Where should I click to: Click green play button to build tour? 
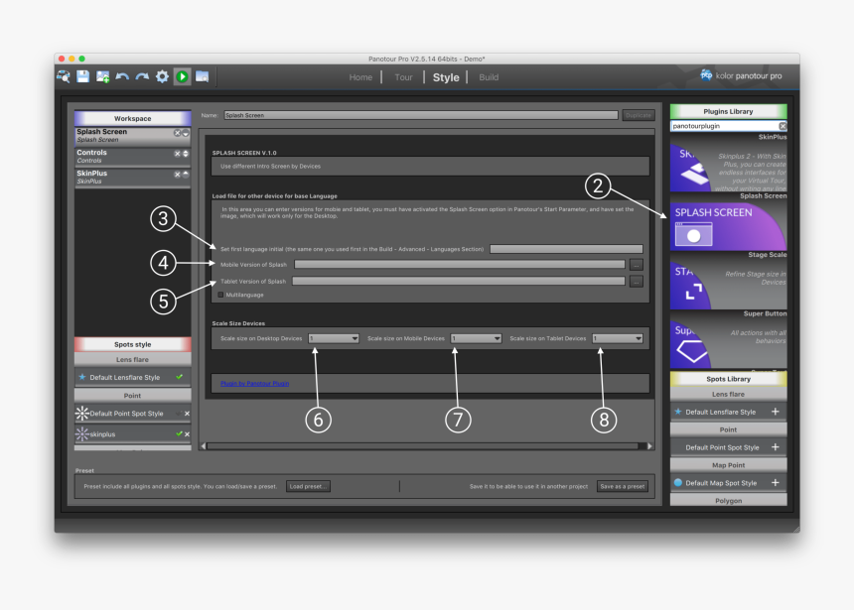[182, 76]
